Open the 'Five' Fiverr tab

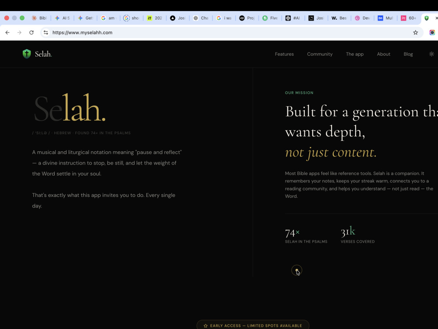point(270,18)
